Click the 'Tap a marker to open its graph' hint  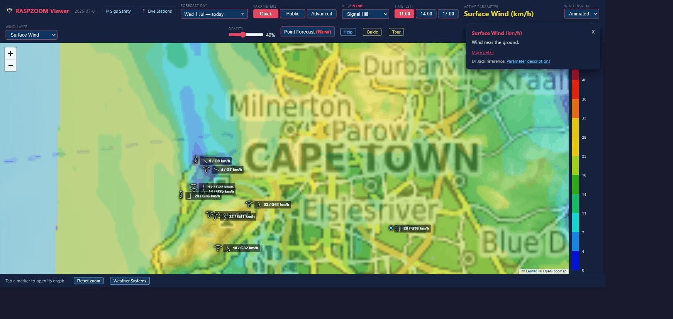click(35, 281)
